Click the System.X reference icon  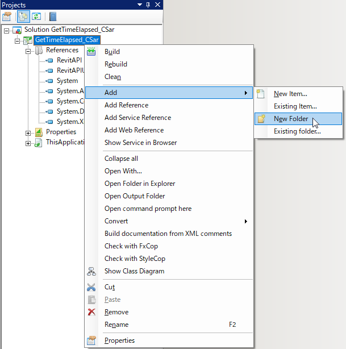[49, 122]
